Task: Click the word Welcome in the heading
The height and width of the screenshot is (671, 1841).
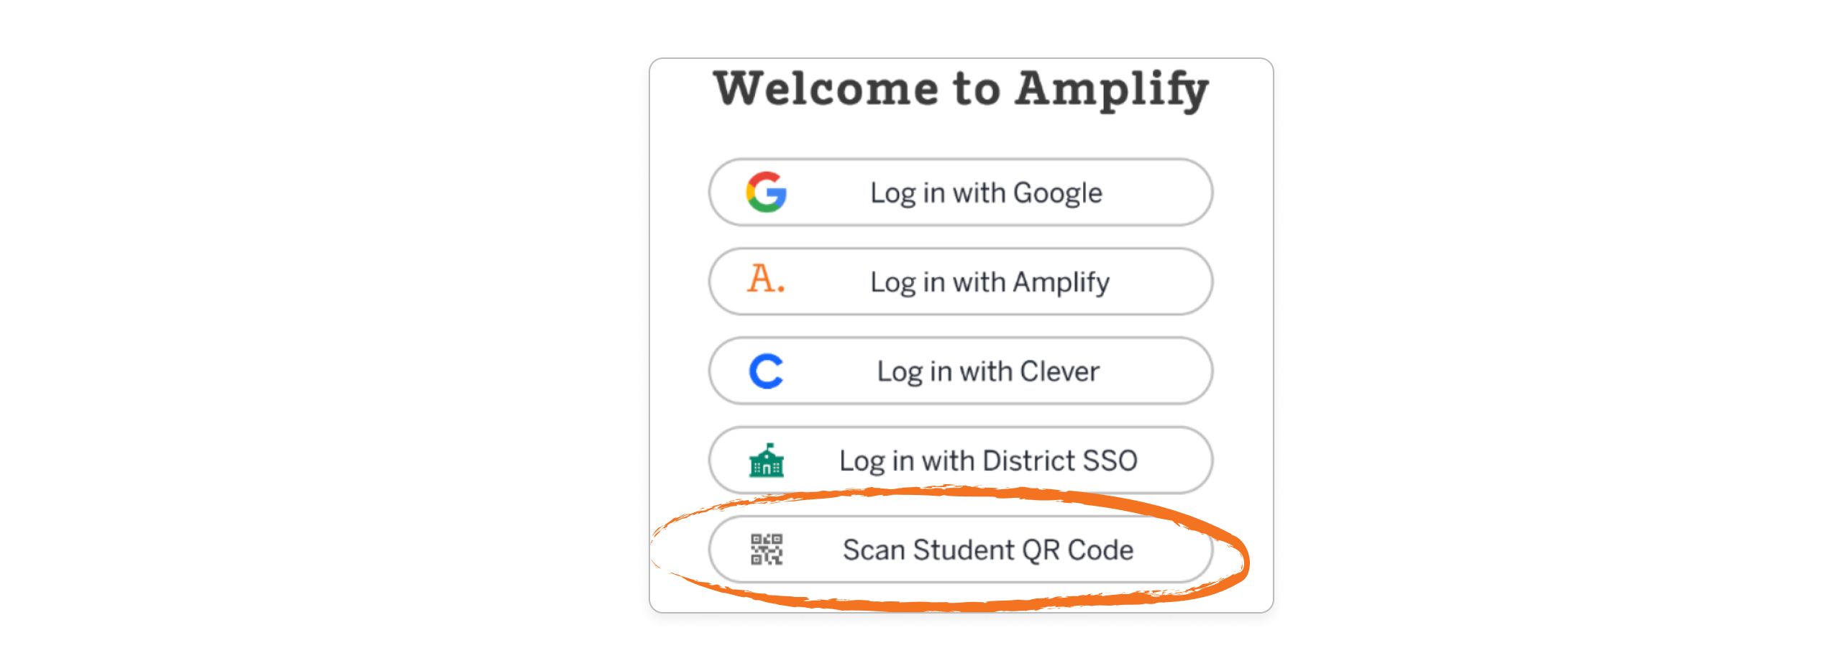Action: (826, 89)
